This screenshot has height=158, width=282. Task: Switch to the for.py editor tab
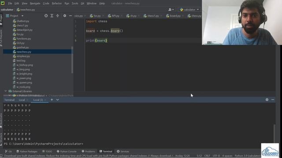click(x=97, y=16)
